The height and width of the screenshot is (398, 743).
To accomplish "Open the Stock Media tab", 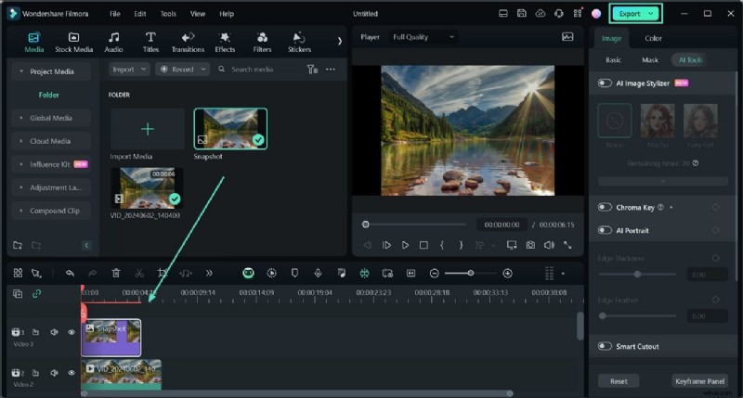I will (x=73, y=42).
